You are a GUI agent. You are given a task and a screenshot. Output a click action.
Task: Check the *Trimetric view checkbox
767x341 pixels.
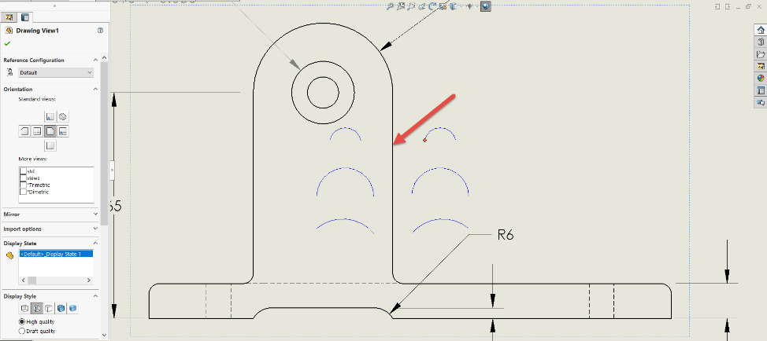(x=24, y=185)
